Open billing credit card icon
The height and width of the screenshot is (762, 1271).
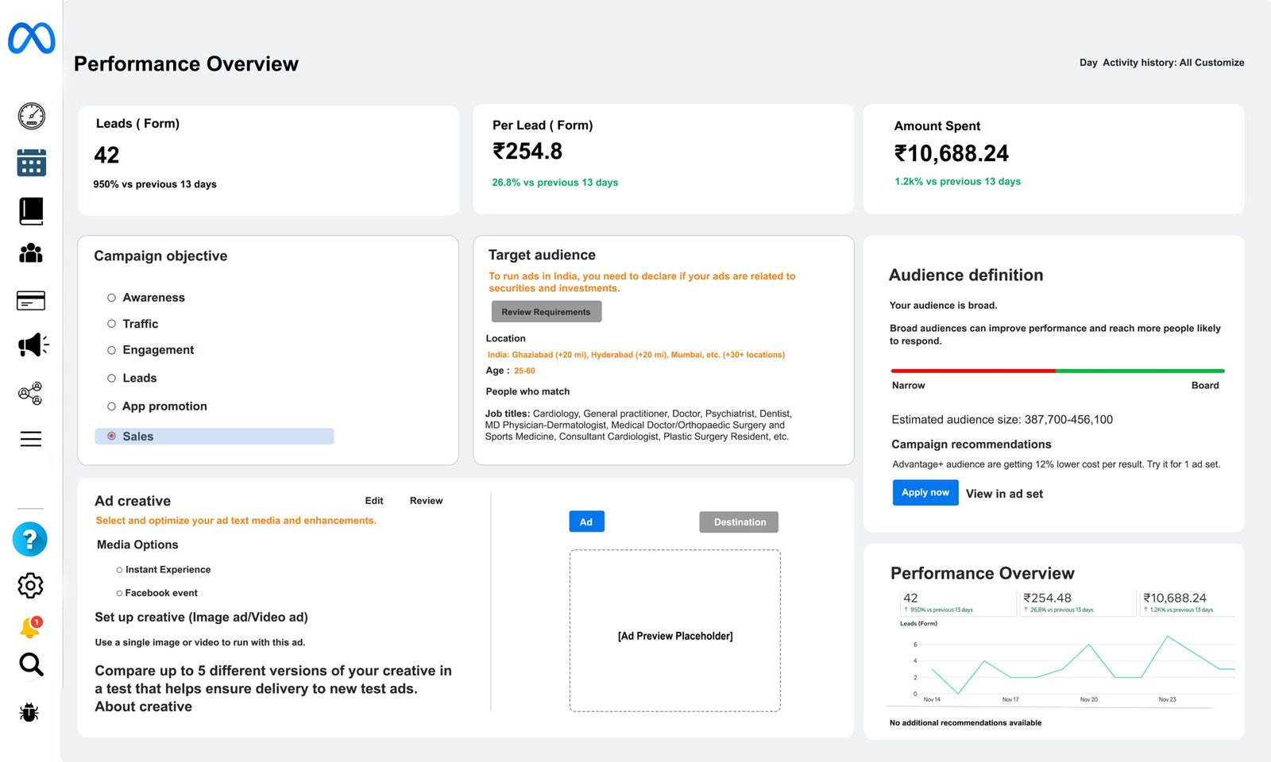coord(31,300)
